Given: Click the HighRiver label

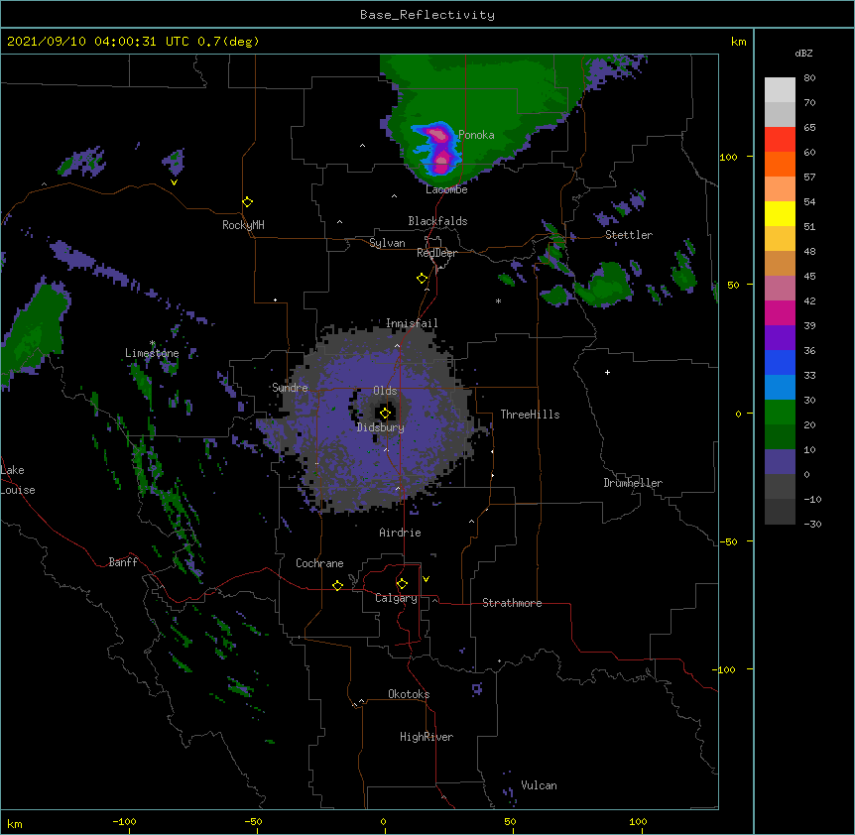Looking at the screenshot, I should coord(427,737).
